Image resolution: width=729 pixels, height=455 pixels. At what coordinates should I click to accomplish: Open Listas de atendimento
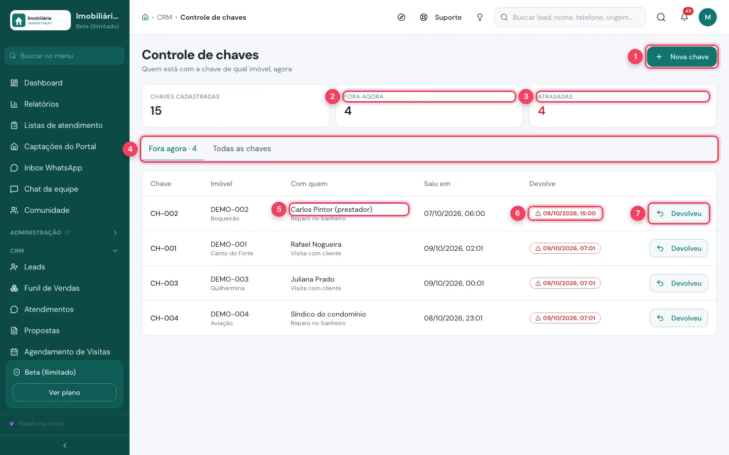click(65, 125)
